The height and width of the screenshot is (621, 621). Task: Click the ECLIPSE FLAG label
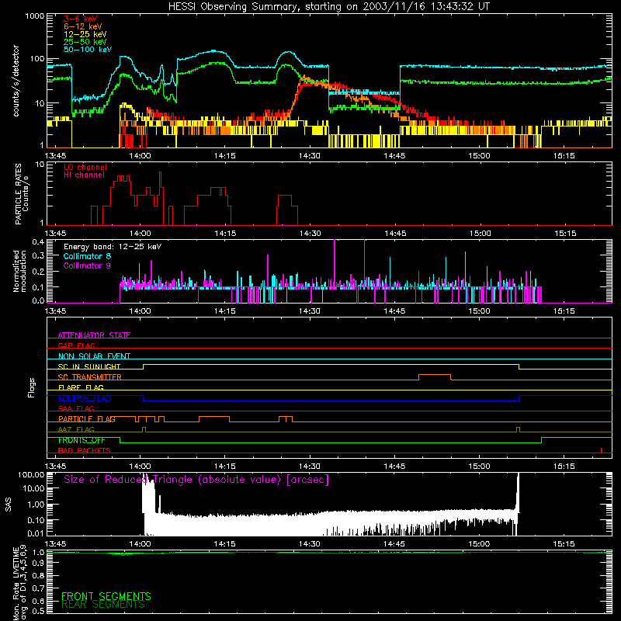[85, 398]
